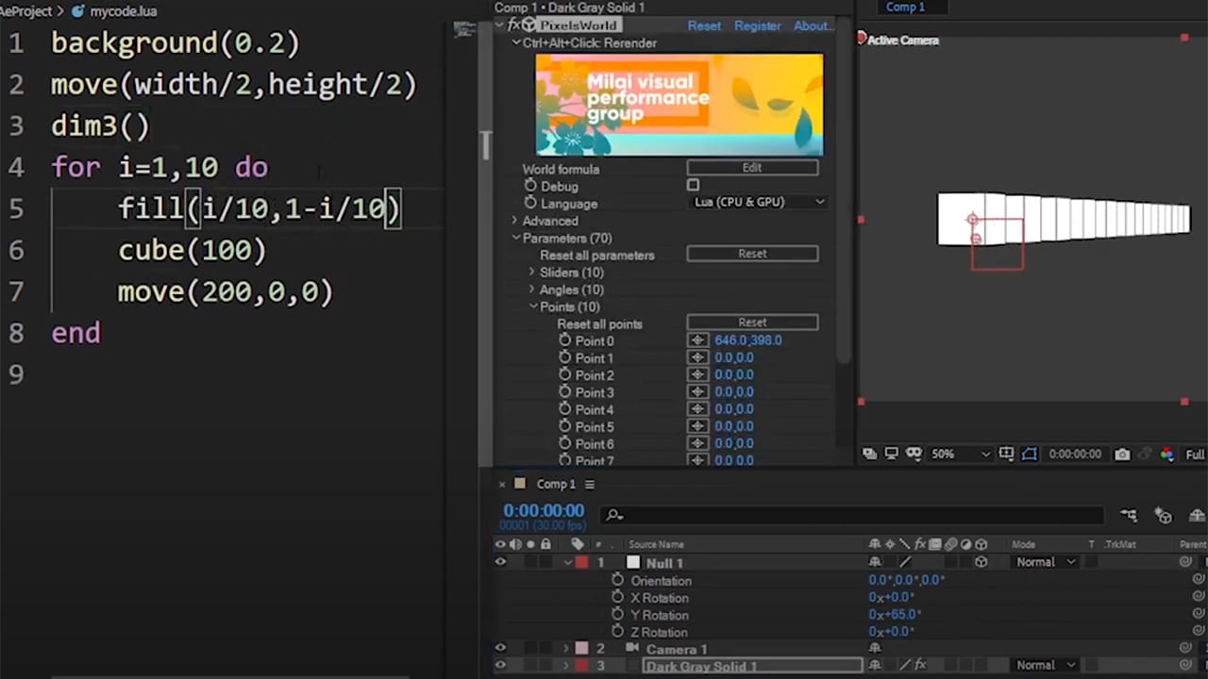1208x679 pixels.
Task: Open the Language dropdown showing Lua (CPU & GPU)
Action: pos(759,202)
